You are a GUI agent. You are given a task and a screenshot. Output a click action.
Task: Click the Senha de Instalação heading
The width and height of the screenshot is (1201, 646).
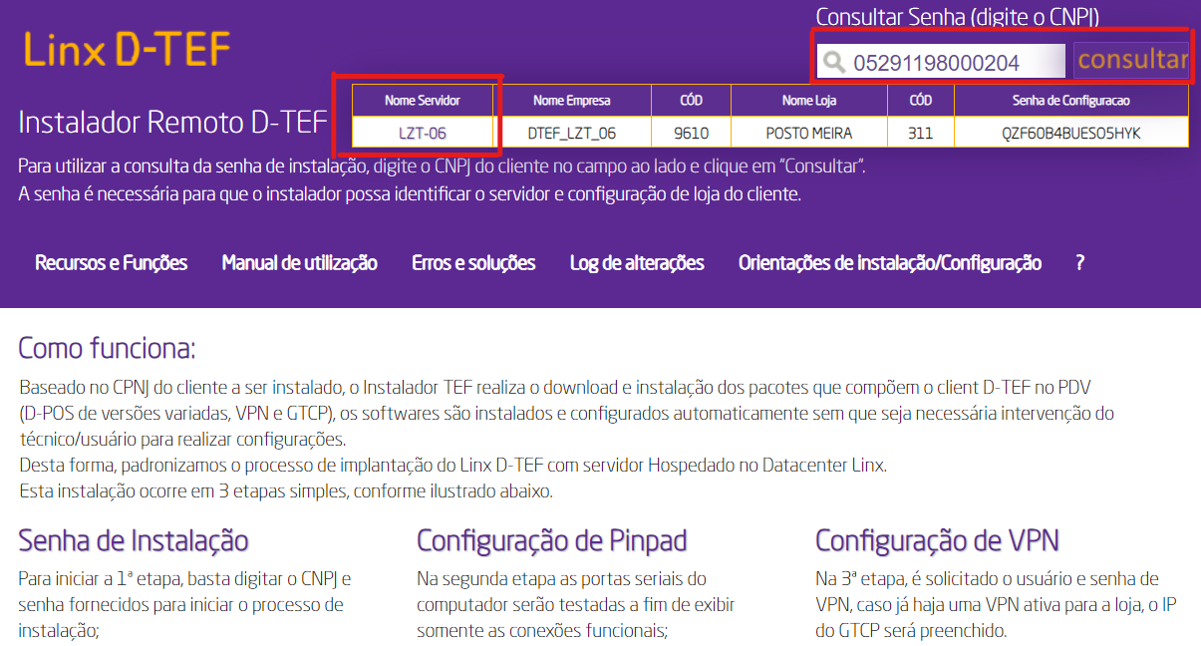[134, 541]
